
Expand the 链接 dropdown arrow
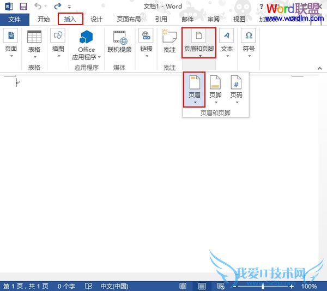coord(147,56)
